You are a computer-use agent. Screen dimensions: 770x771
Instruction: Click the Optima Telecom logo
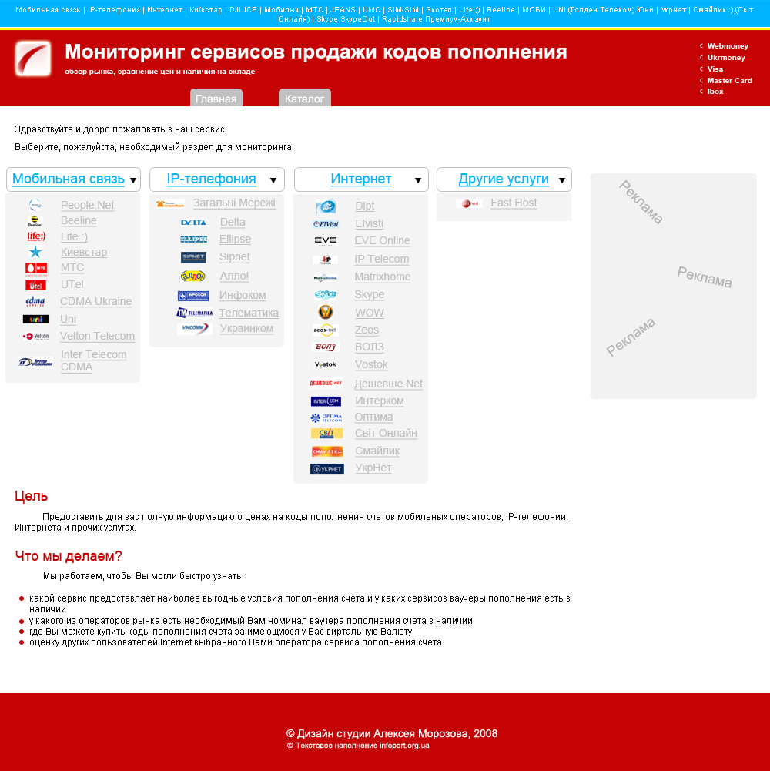click(x=326, y=418)
